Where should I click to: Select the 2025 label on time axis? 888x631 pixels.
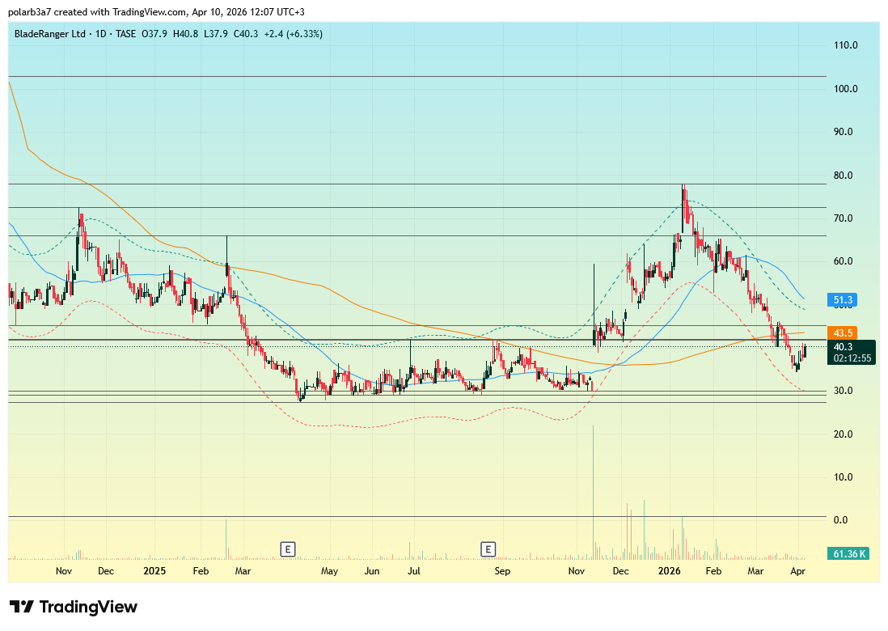[x=154, y=571]
